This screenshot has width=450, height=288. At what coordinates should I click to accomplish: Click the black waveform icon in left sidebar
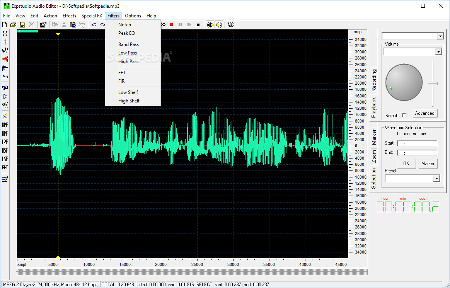coord(5,51)
